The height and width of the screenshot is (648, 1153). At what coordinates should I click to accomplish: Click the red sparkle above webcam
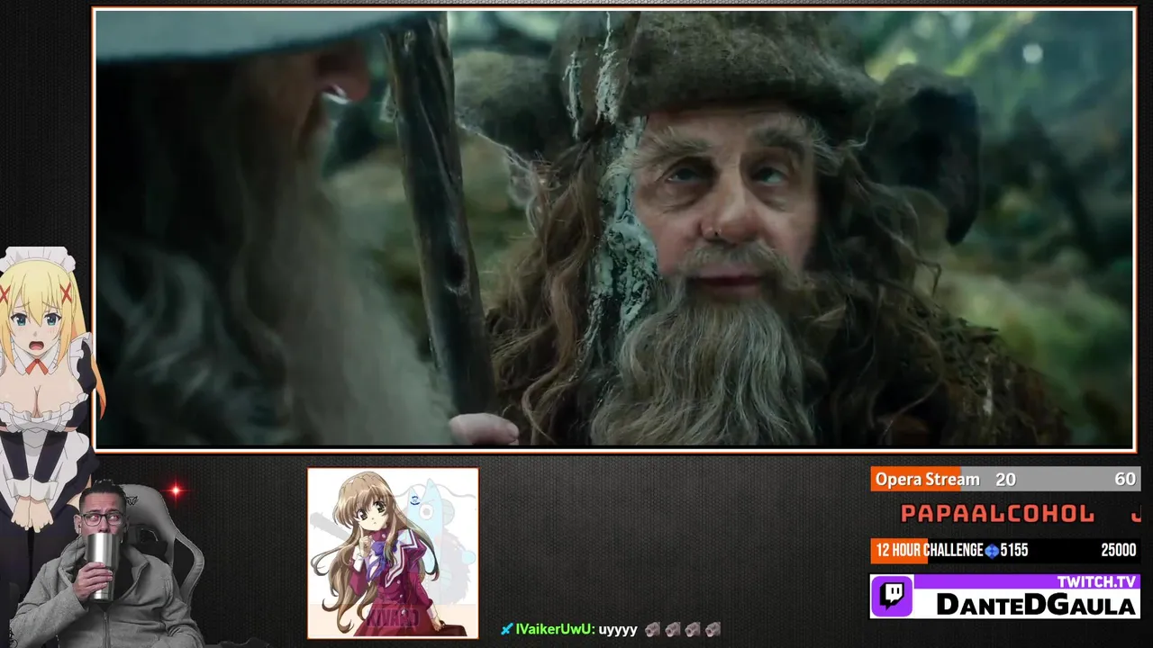(176, 491)
